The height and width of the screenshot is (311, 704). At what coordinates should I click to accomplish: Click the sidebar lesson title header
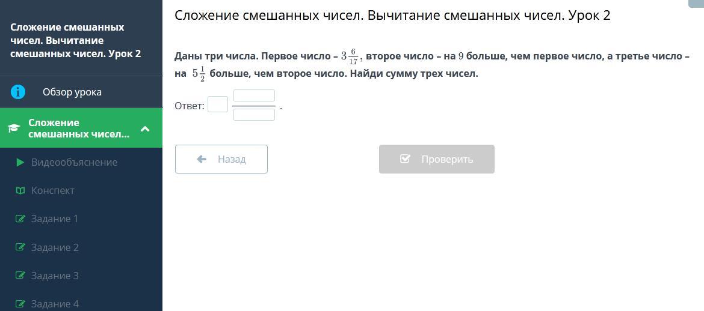[x=75, y=40]
